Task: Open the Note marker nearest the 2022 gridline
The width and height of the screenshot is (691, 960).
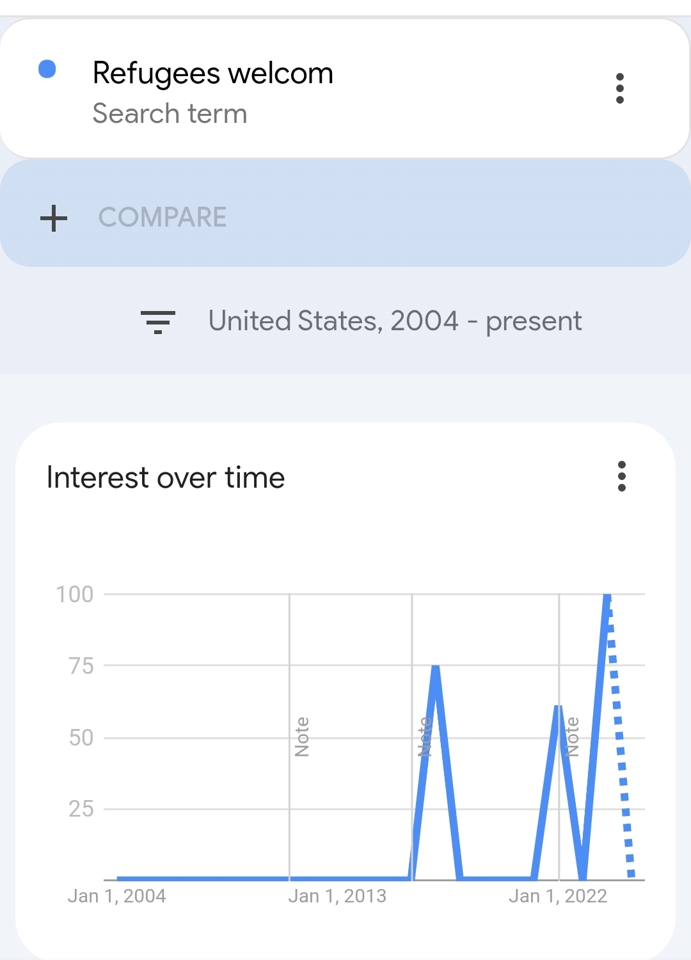Action: click(x=573, y=737)
